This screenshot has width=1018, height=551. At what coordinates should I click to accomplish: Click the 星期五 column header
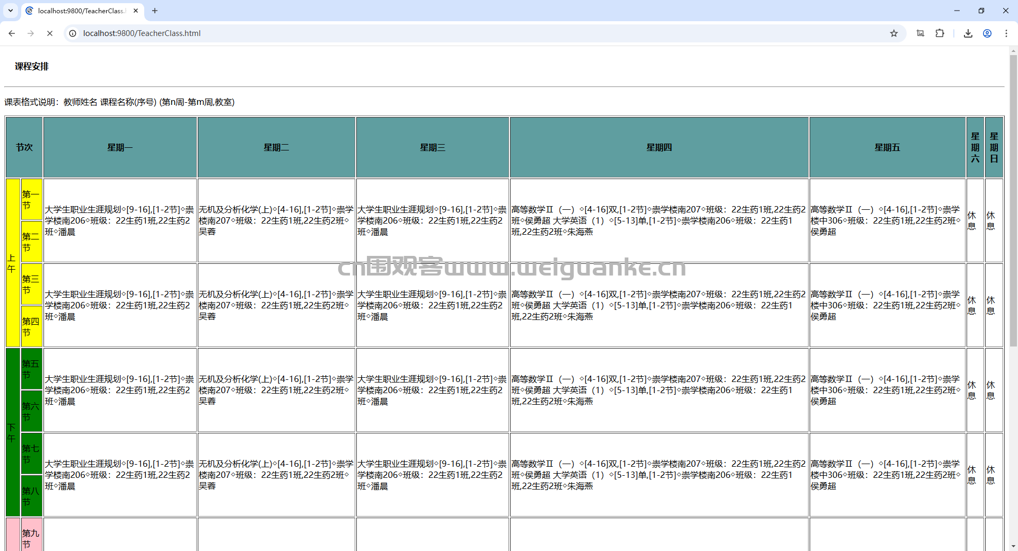coord(888,147)
